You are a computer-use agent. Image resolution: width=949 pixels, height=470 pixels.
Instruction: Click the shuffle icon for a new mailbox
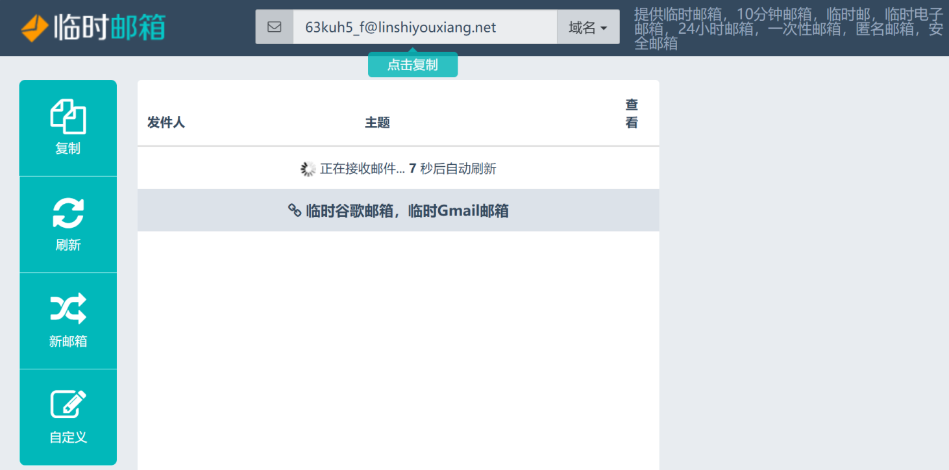point(68,308)
